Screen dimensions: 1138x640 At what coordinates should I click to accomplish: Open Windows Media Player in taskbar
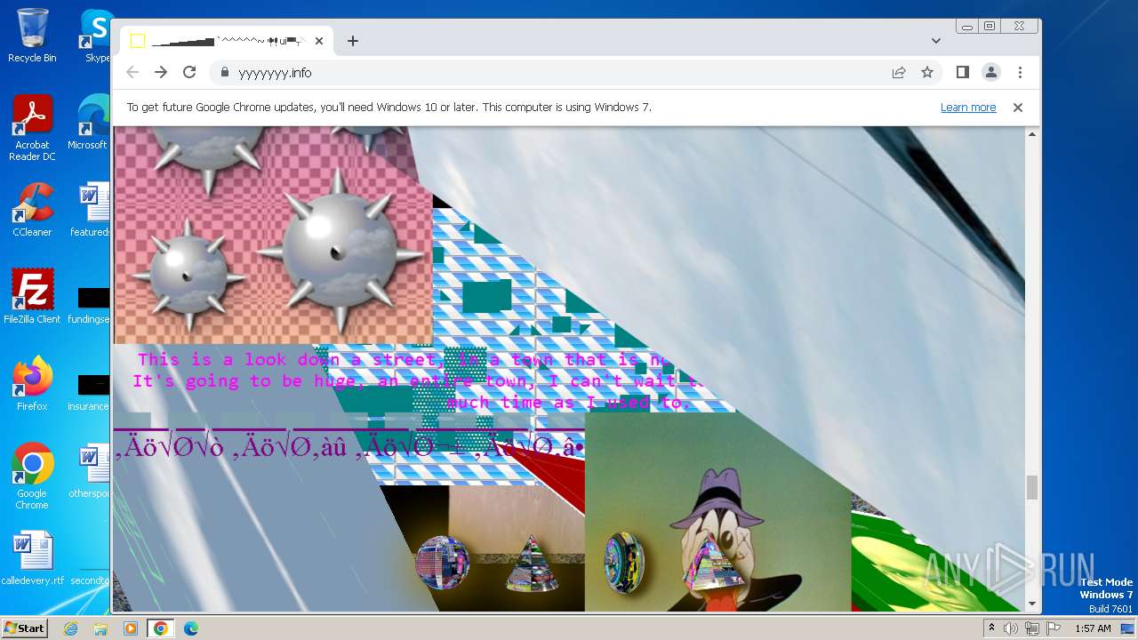(x=131, y=628)
